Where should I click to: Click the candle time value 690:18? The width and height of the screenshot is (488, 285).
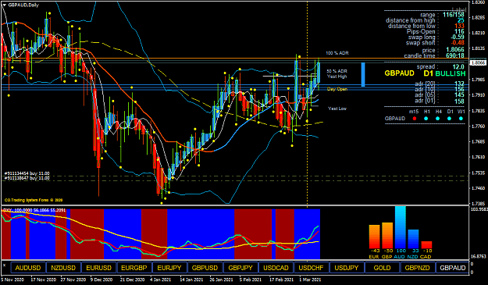tap(454, 56)
